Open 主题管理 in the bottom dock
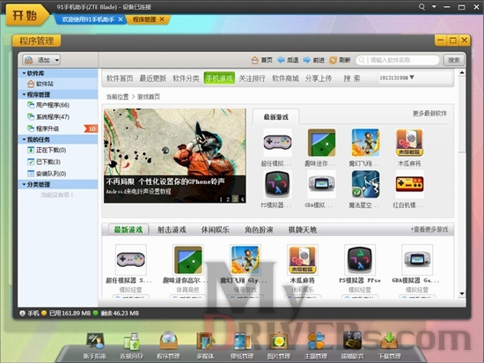Screen dimensions: 484x363 click(315, 345)
